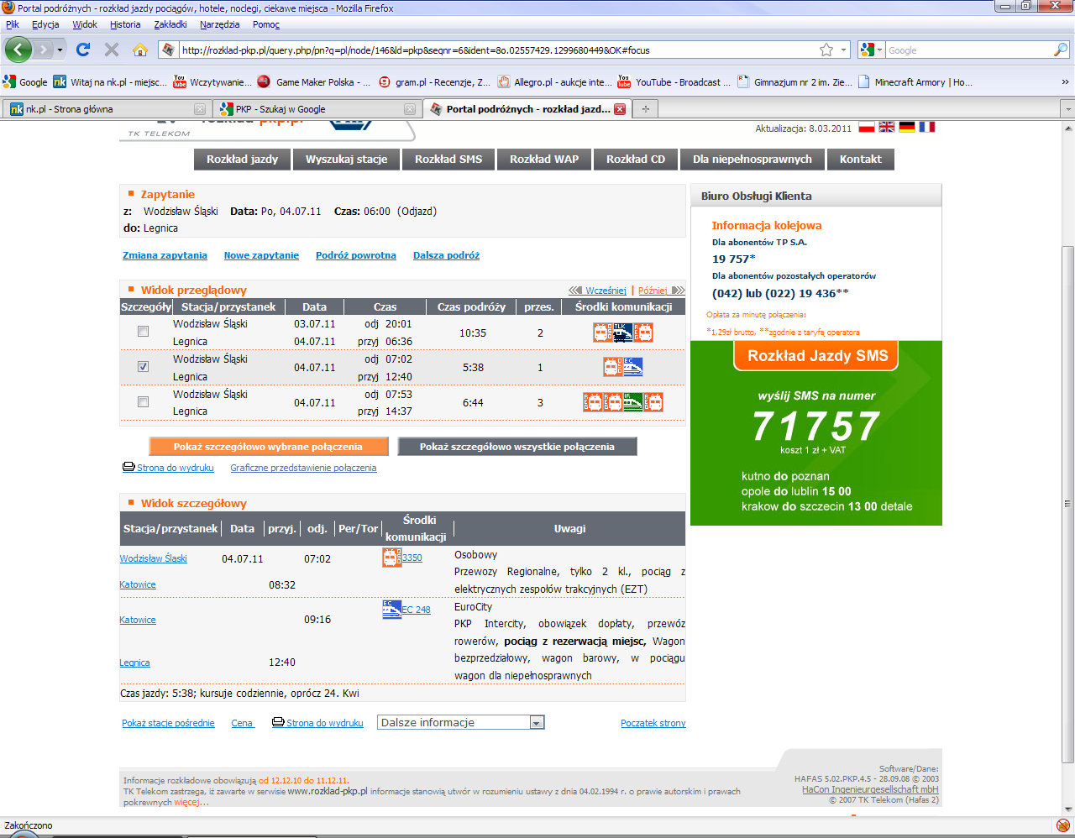
Task: Tick the 07:53 departure connection checkbox
Action: tap(143, 402)
